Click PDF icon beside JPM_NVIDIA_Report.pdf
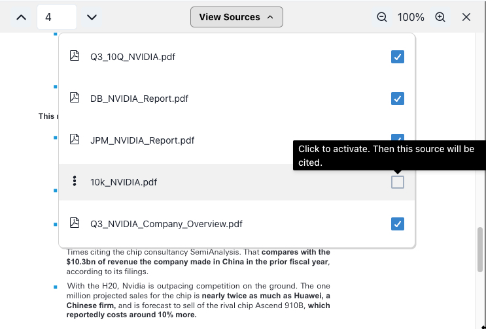 75,140
